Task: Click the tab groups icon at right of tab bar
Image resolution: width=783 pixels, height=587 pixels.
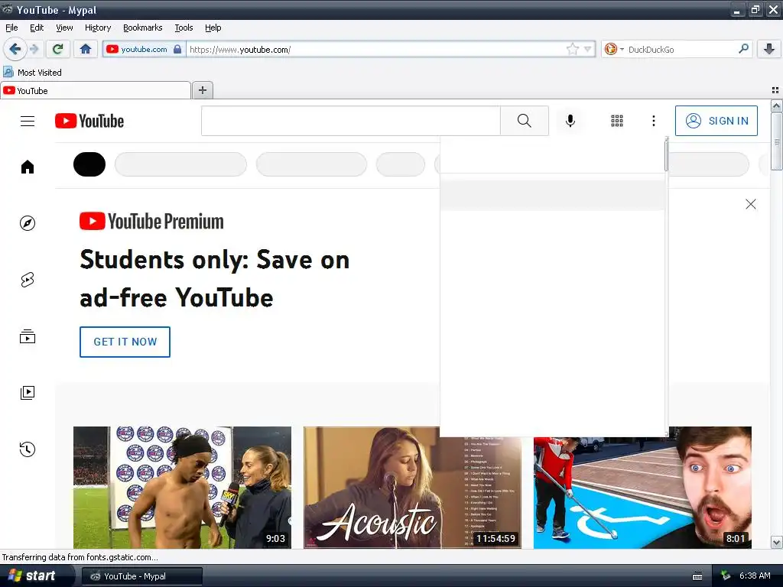Action: point(775,90)
